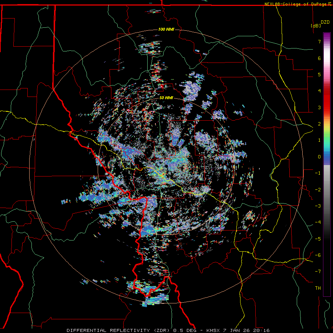
Task: Click the 2 value on the color scale
Action: click(x=319, y=124)
